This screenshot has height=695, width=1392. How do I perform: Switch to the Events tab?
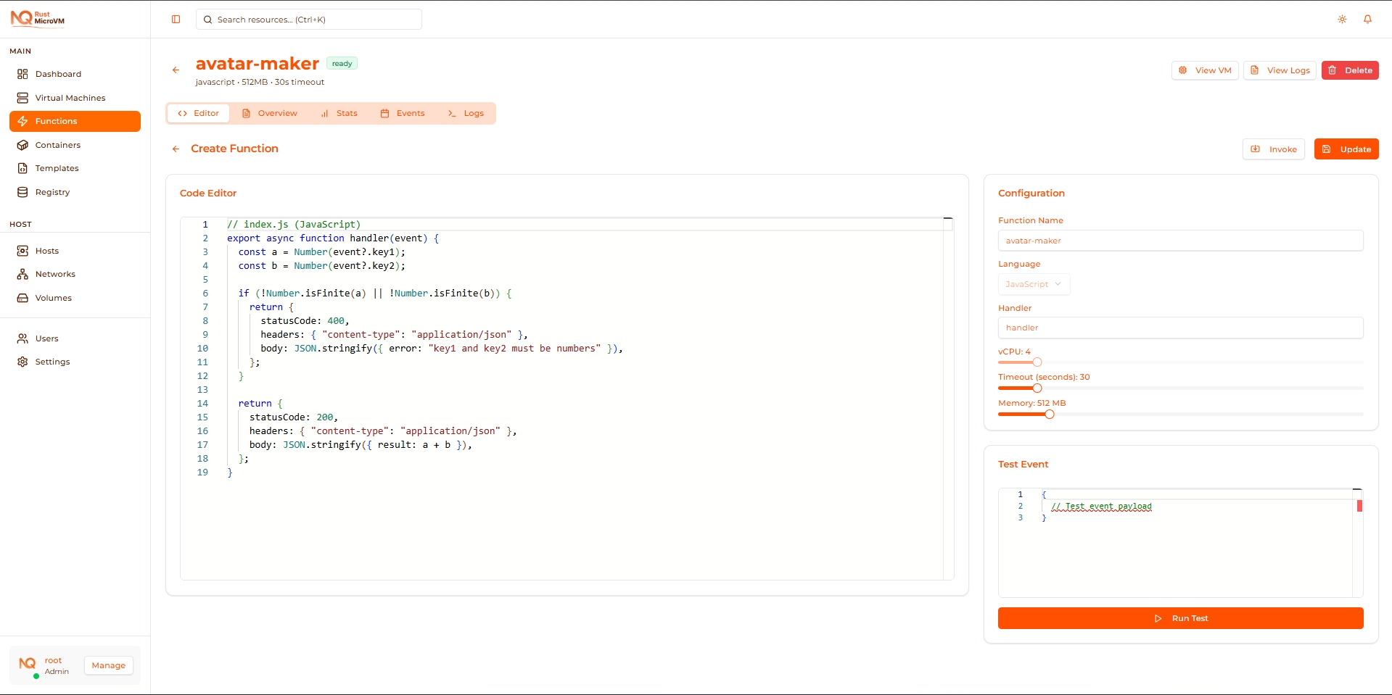tap(403, 113)
